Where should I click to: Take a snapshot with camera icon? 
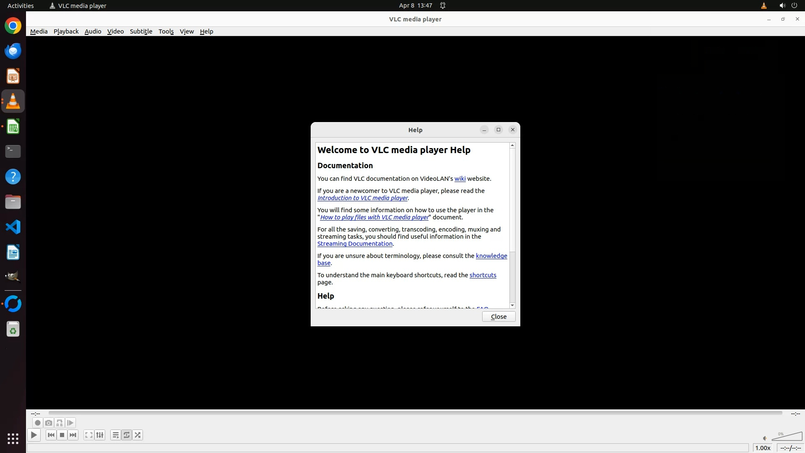[x=49, y=423]
